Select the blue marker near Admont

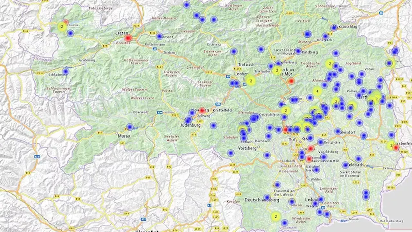(x=159, y=36)
